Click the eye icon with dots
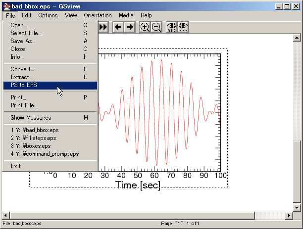303x229 pixels. pos(183,27)
